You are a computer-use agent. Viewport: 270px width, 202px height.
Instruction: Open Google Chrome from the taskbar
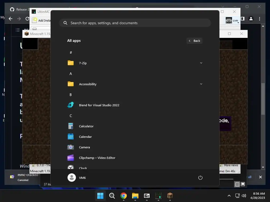(x=124, y=196)
